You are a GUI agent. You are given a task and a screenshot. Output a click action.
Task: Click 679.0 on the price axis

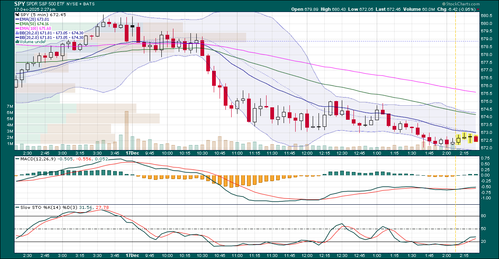click(487, 39)
